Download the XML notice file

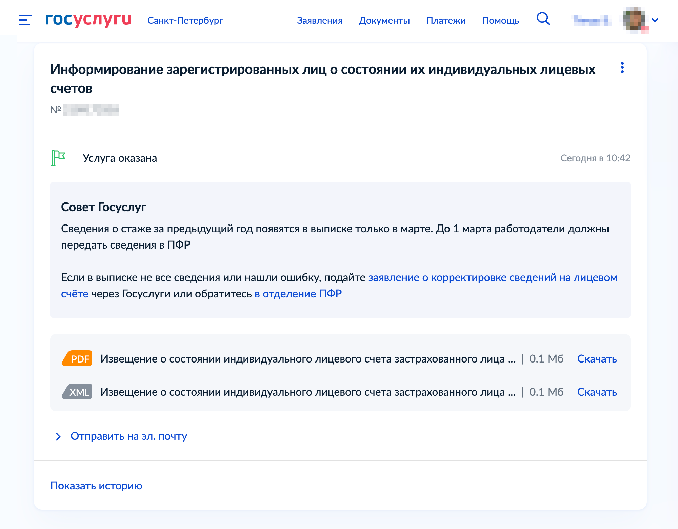(x=597, y=392)
